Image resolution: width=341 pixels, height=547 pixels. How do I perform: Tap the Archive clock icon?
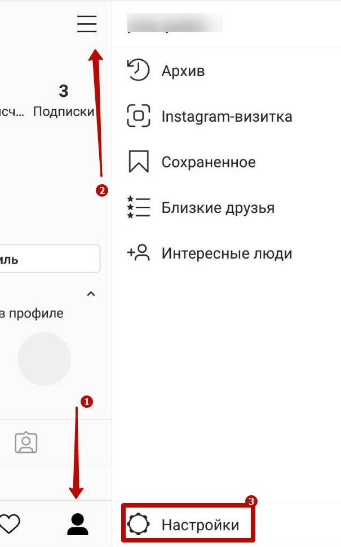[138, 70]
